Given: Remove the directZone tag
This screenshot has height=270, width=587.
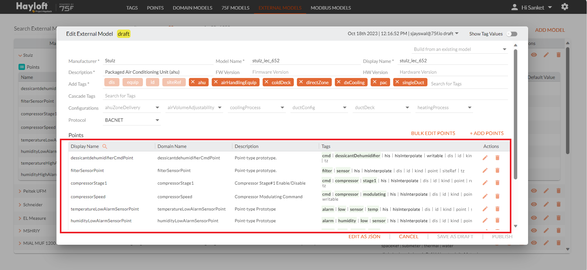Looking at the screenshot, I should coord(301,82).
